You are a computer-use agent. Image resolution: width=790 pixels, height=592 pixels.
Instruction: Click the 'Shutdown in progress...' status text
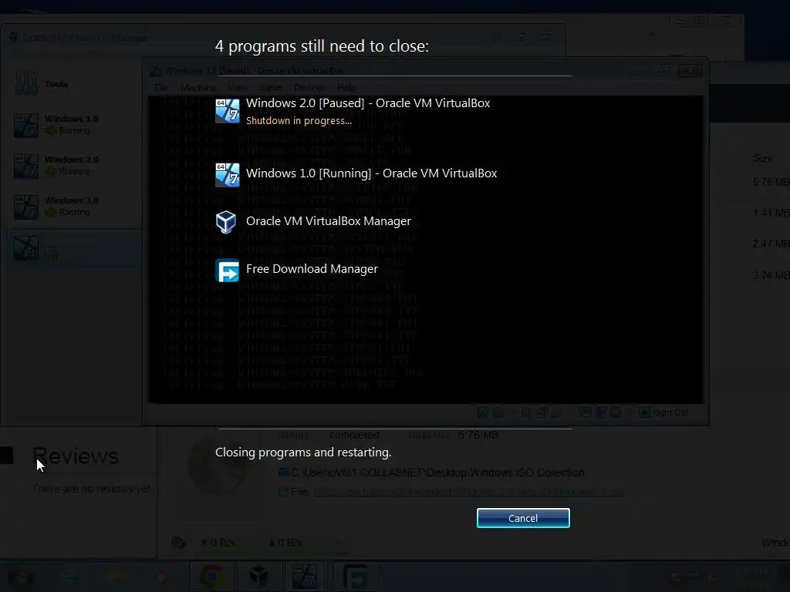pos(299,121)
